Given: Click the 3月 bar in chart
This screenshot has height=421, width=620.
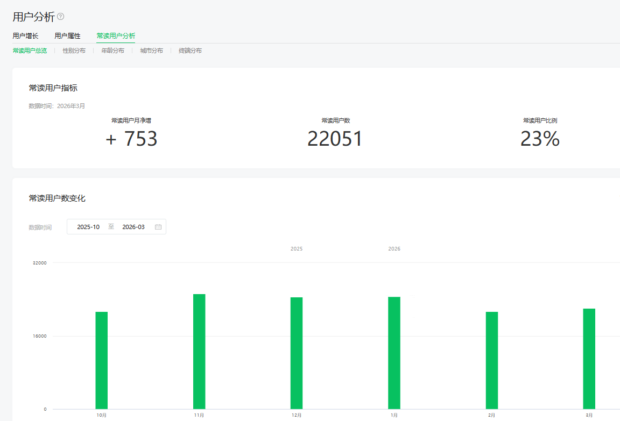Looking at the screenshot, I should (x=589, y=359).
